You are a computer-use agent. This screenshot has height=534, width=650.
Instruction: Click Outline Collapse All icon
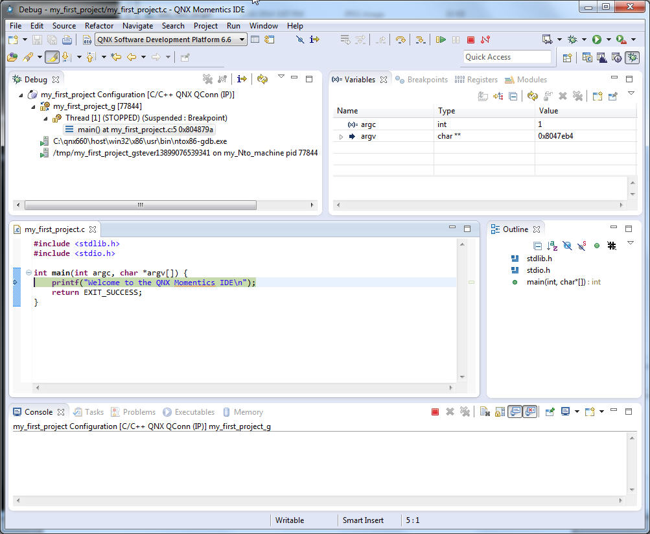click(x=537, y=246)
